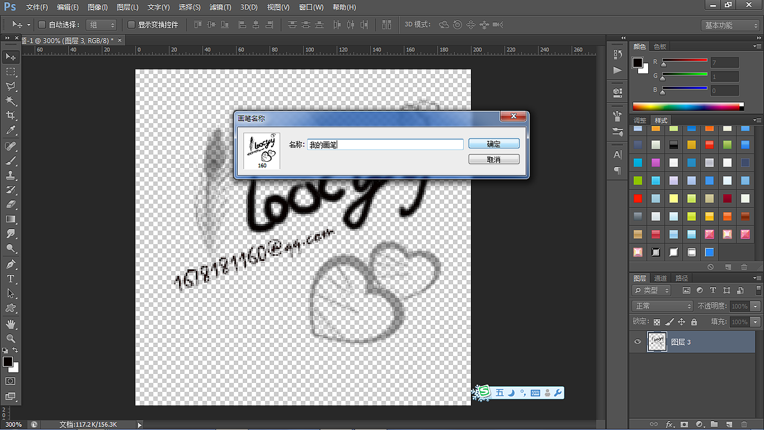Open the 正常 blend mode dropdown

click(662, 306)
